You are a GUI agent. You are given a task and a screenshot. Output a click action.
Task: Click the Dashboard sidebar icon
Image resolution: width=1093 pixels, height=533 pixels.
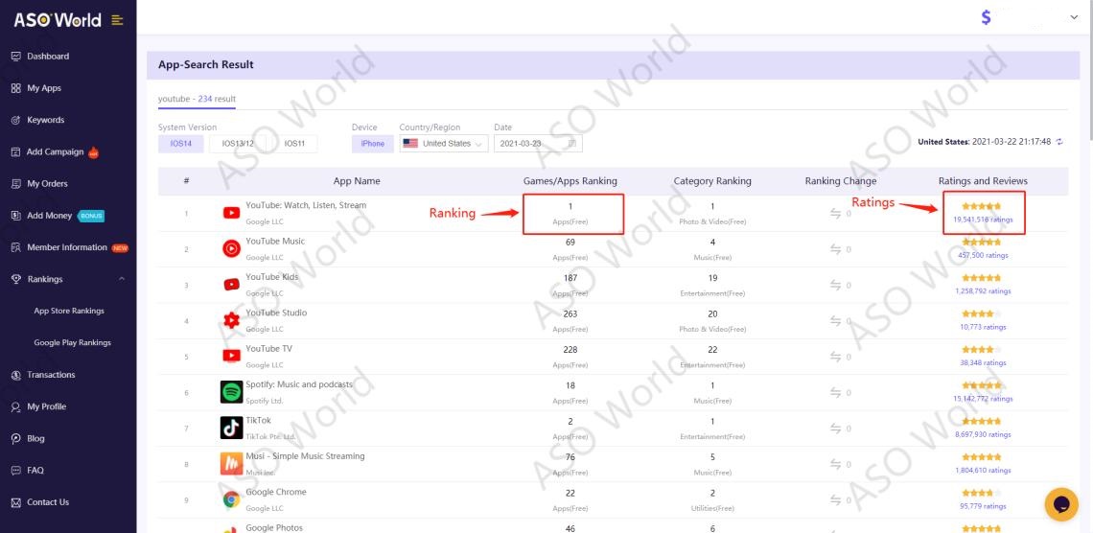coord(16,57)
